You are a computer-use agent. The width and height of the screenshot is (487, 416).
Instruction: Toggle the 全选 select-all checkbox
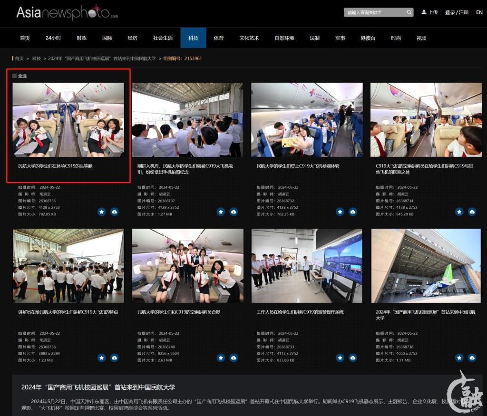click(15, 76)
